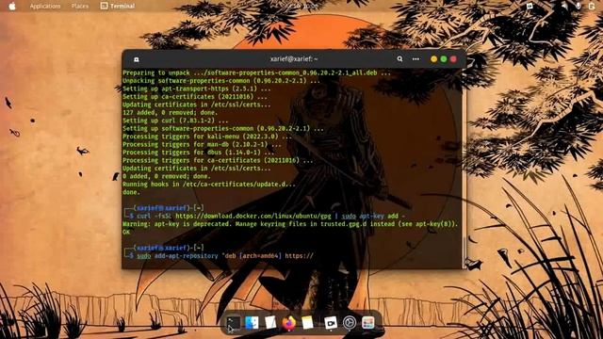Launch Terminal from the dock
Viewport: 603px width, 339px height.
point(233,322)
